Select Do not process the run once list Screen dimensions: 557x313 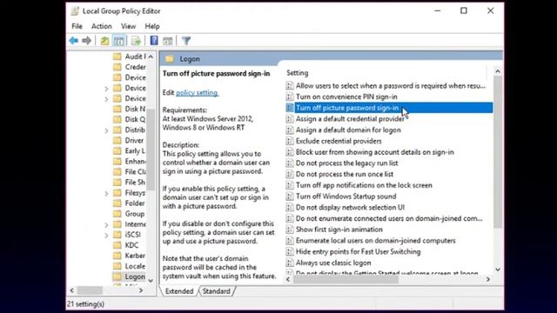click(x=345, y=174)
